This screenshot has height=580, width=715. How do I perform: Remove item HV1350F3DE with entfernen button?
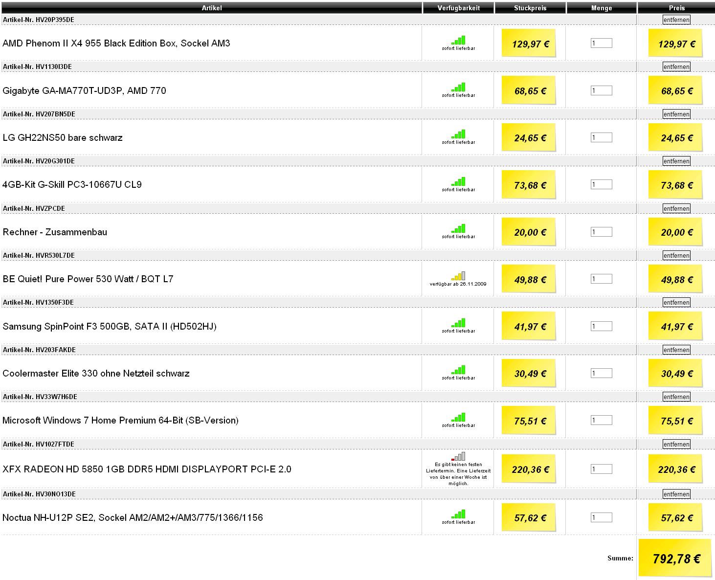[676, 302]
